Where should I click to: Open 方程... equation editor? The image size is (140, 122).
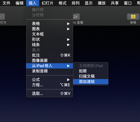(50, 85)
